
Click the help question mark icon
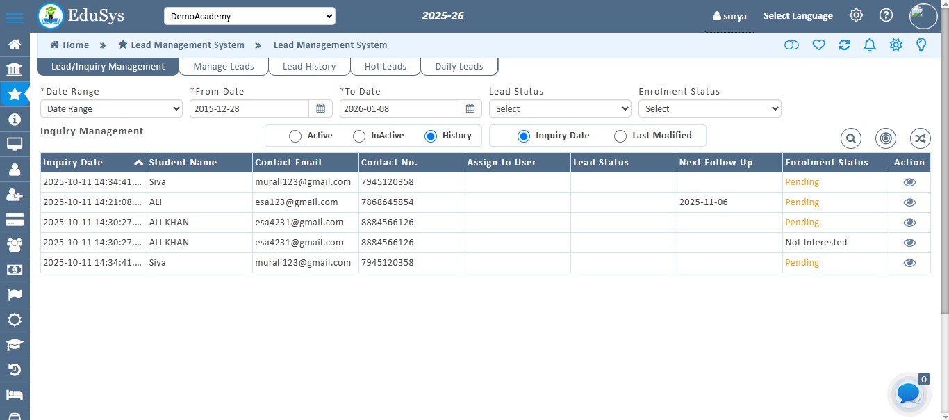(x=886, y=15)
